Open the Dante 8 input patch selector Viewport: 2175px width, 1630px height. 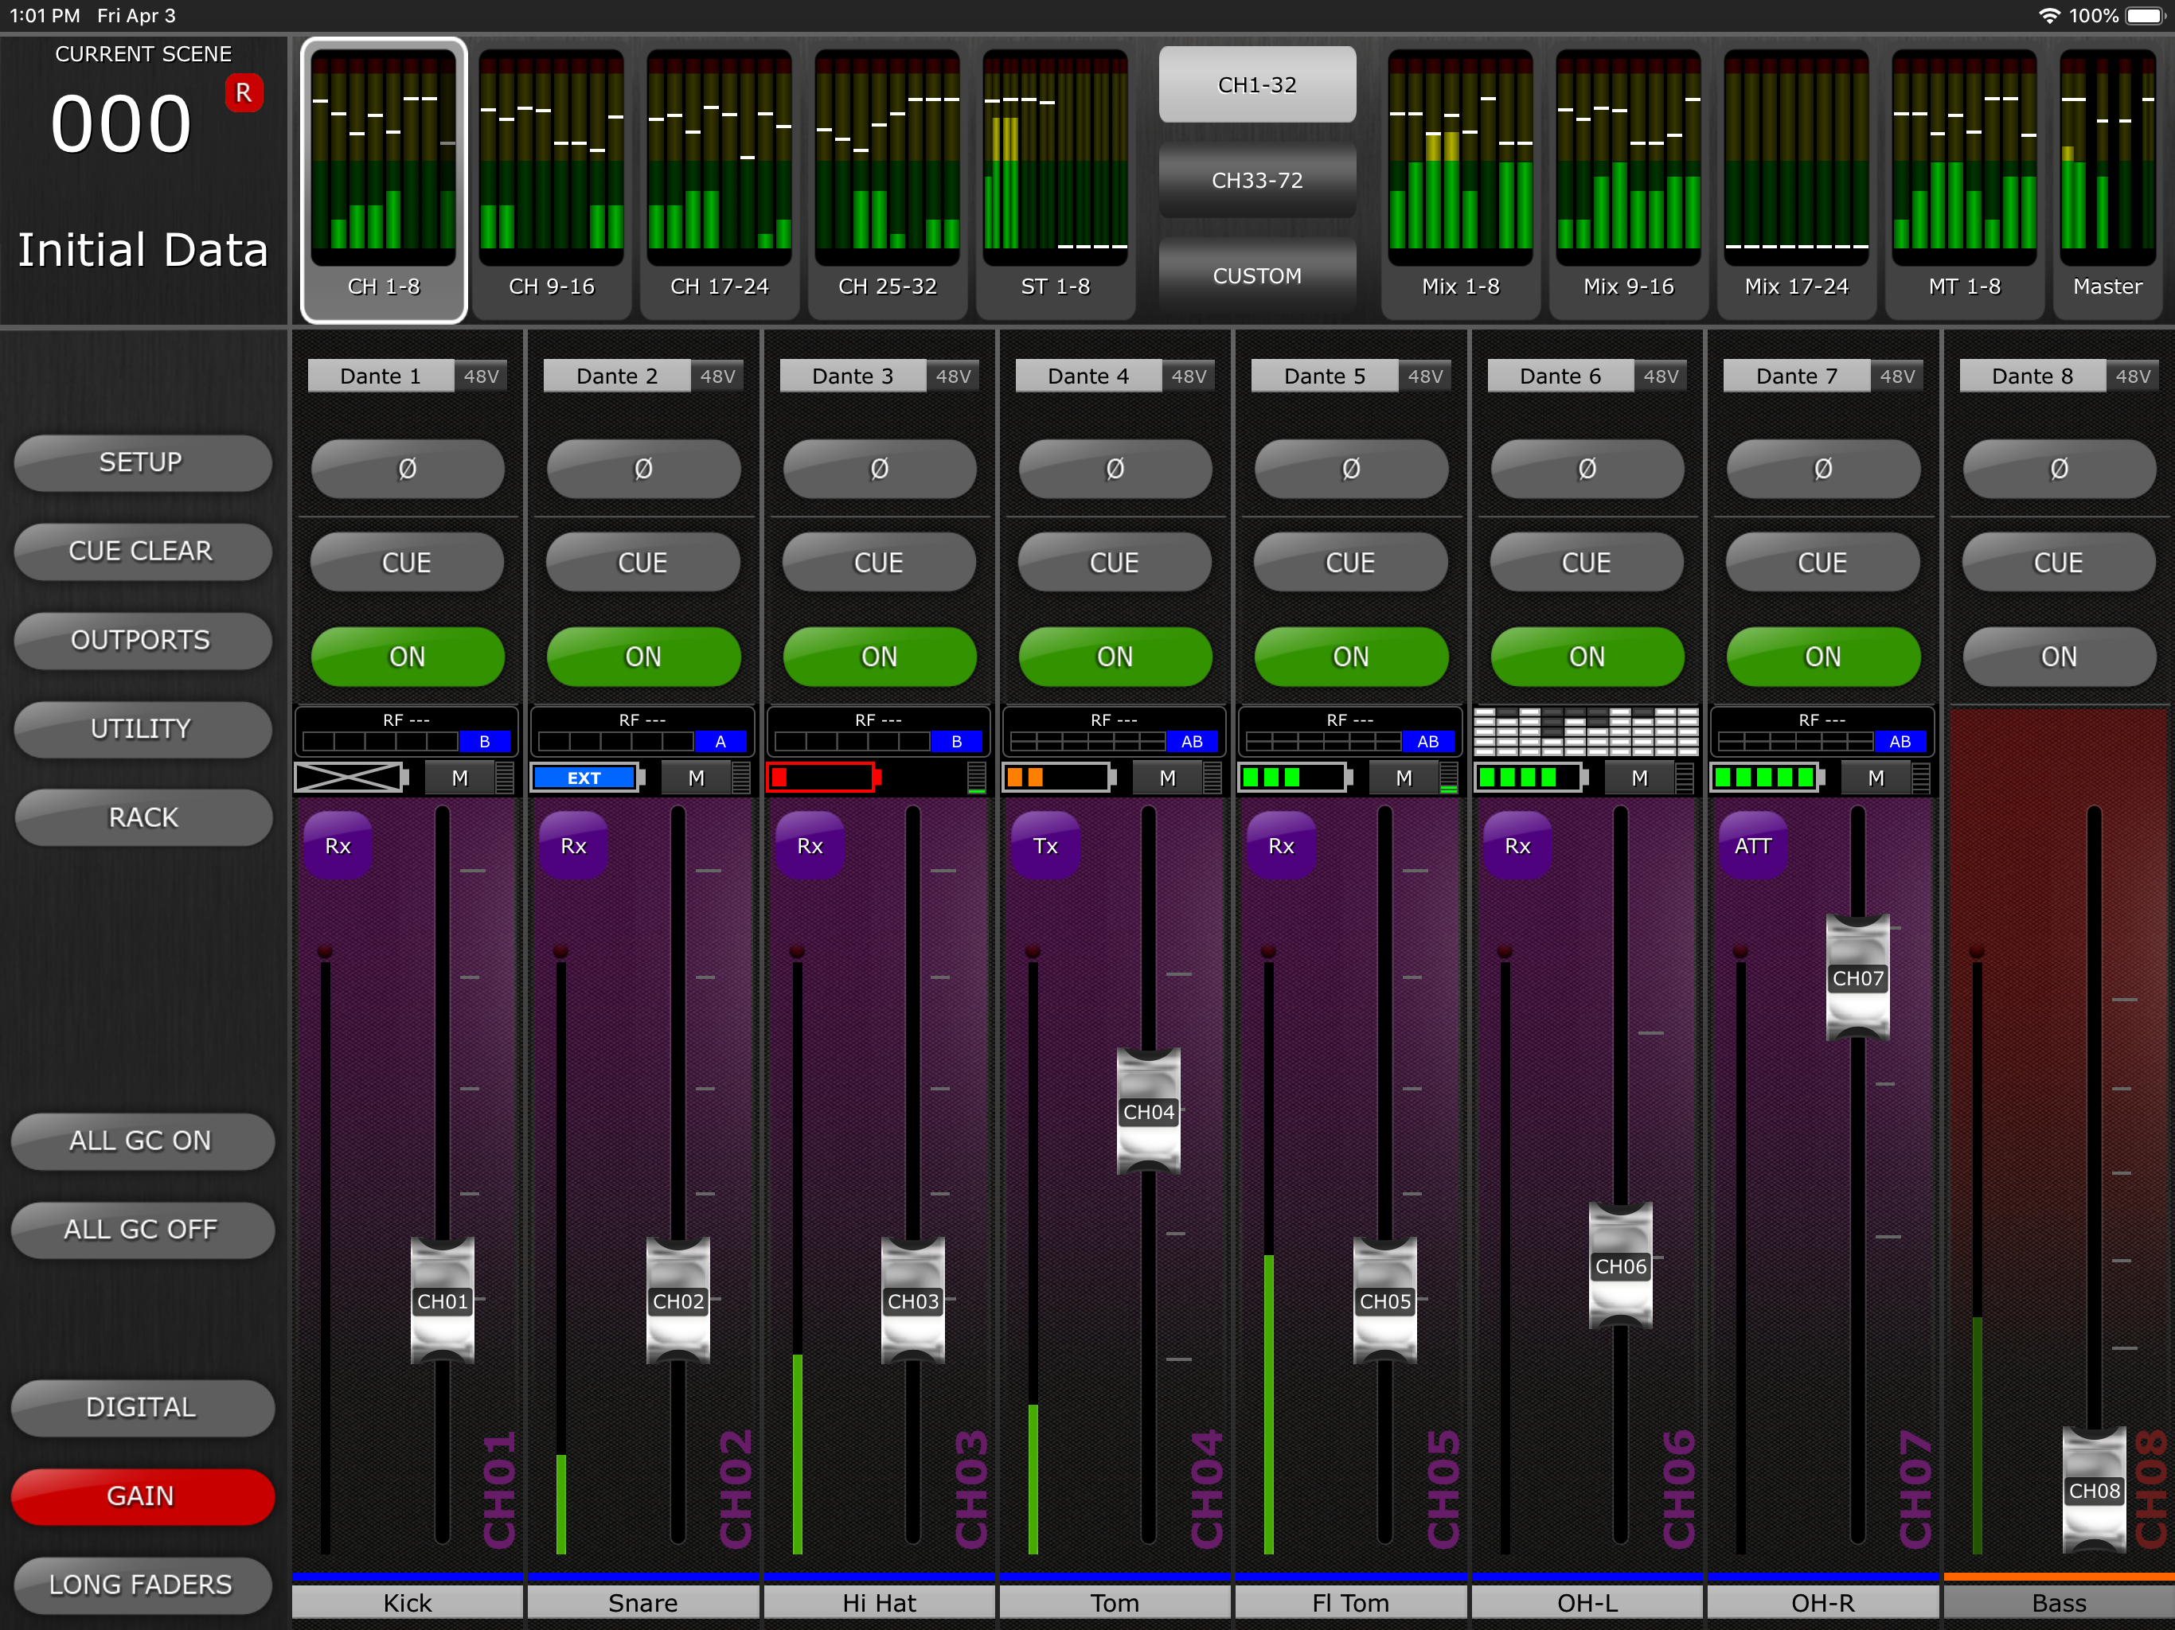coord(2032,376)
